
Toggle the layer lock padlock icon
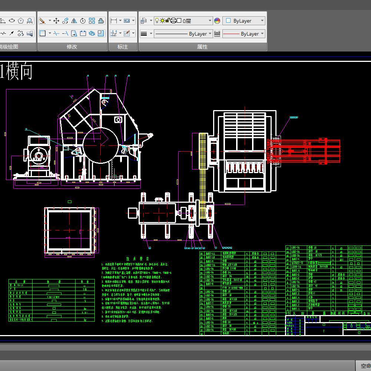click(168, 21)
